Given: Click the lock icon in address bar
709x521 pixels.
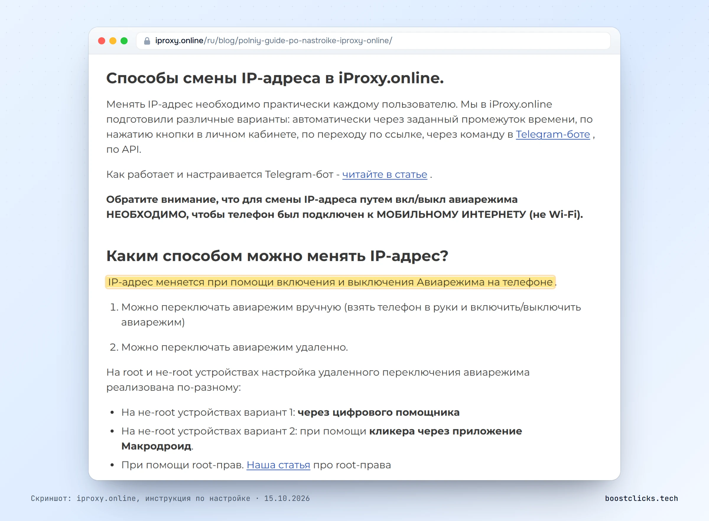Looking at the screenshot, I should (147, 41).
